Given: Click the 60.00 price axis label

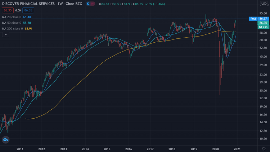Looking at the screenshot, I should (263, 40).
